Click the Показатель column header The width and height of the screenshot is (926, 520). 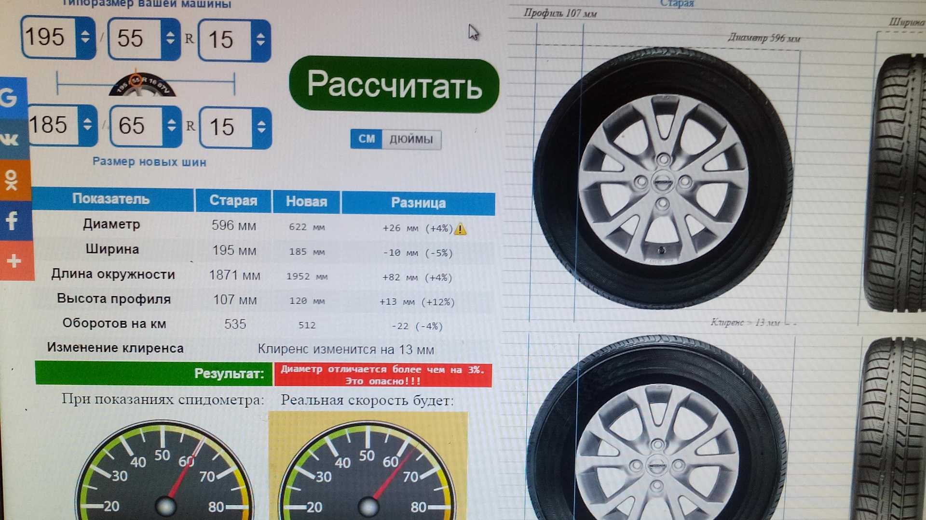point(111,199)
